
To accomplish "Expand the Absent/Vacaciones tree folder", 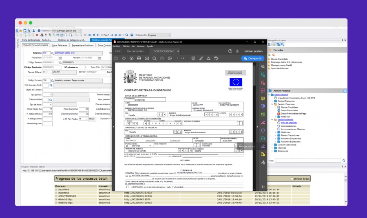I will pyautogui.click(x=275, y=135).
